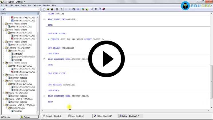Run the program with running-man Submit icon

[x=92, y=9]
